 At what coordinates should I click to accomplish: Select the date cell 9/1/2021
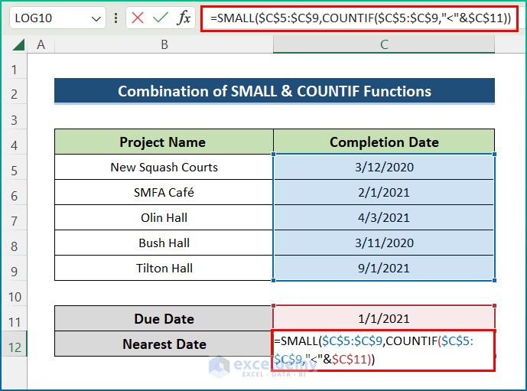384,268
